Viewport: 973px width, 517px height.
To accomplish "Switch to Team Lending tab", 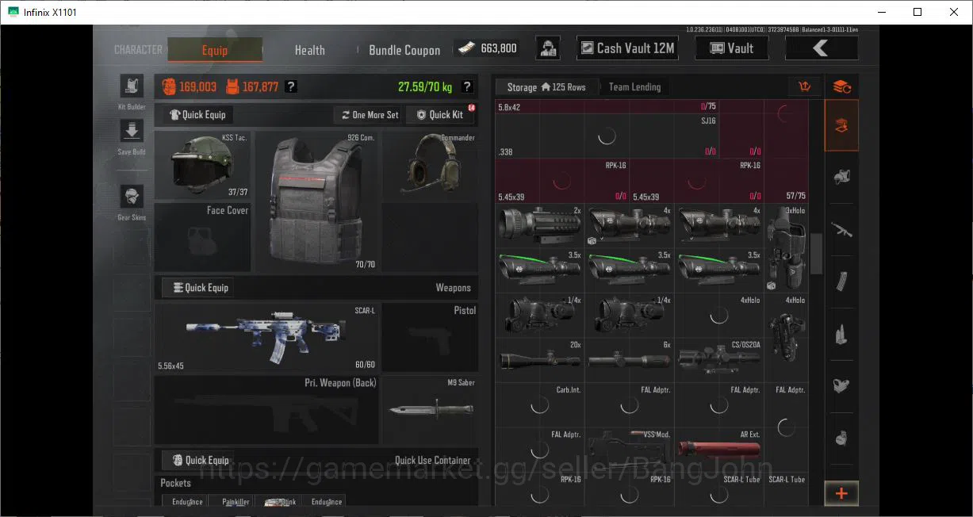I will [x=634, y=87].
